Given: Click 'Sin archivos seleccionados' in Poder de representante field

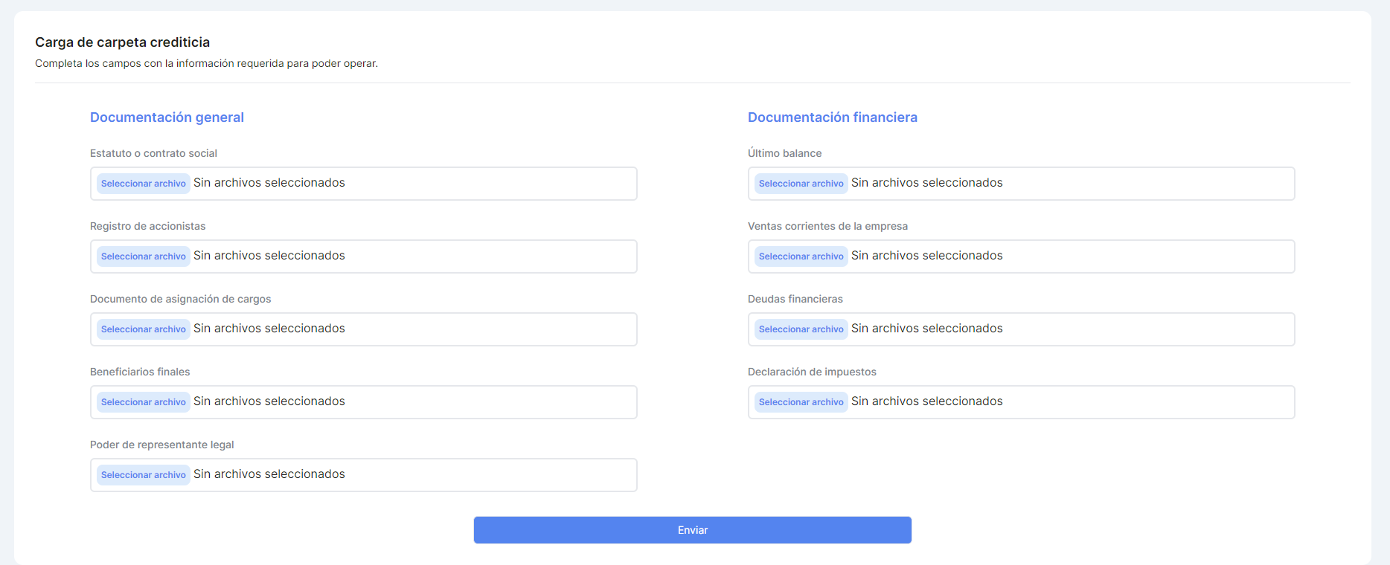Looking at the screenshot, I should coord(269,474).
